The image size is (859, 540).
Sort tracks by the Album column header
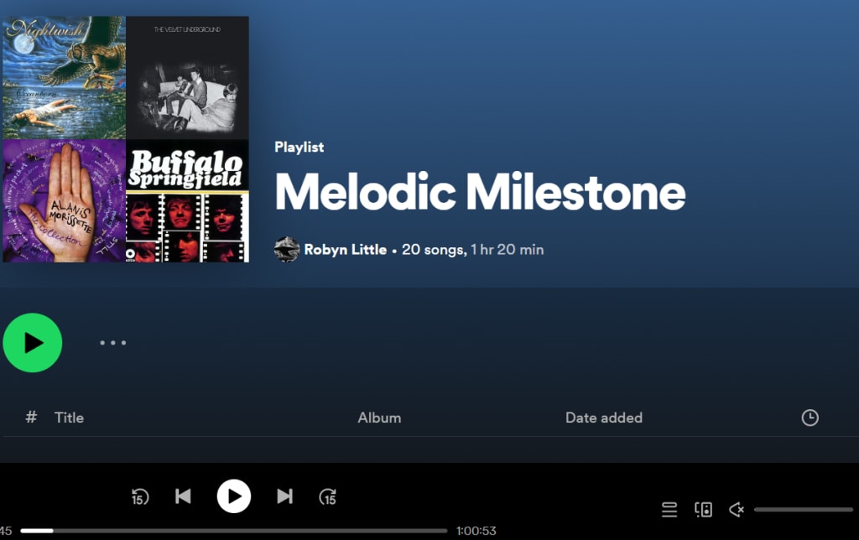379,418
